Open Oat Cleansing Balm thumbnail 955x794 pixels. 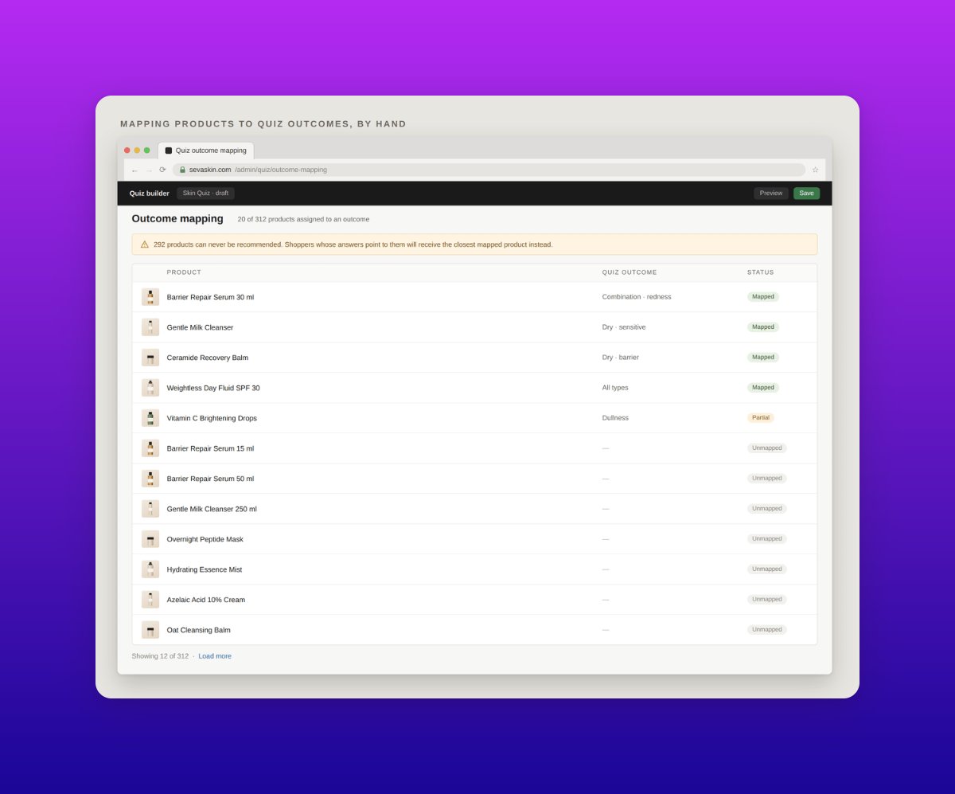[x=150, y=630]
